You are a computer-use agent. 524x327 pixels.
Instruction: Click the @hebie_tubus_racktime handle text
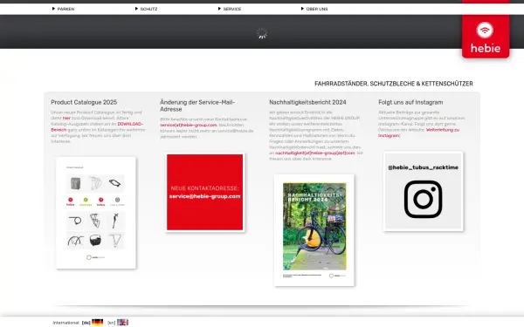tap(423, 167)
